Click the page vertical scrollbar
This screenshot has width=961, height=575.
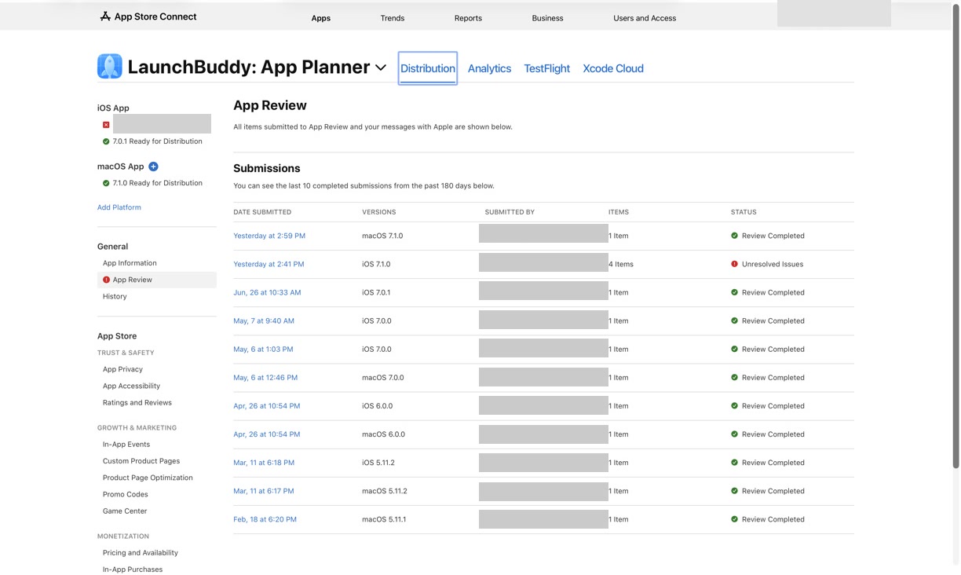[x=956, y=236]
